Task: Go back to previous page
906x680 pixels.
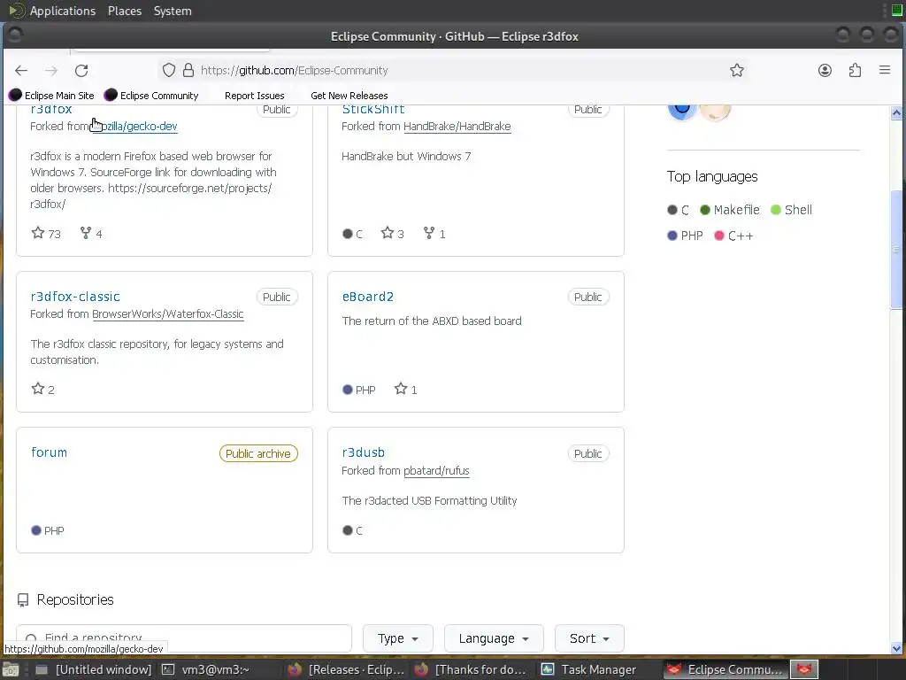Action: [21, 71]
